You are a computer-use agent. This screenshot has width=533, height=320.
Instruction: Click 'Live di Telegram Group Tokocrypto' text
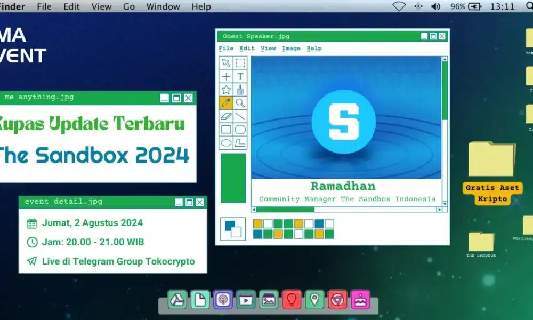(118, 261)
